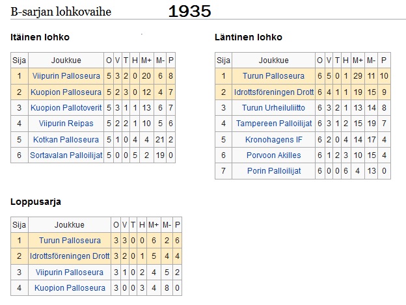Click Kuopion Palloseura in the Loppusarja table

pos(68,288)
